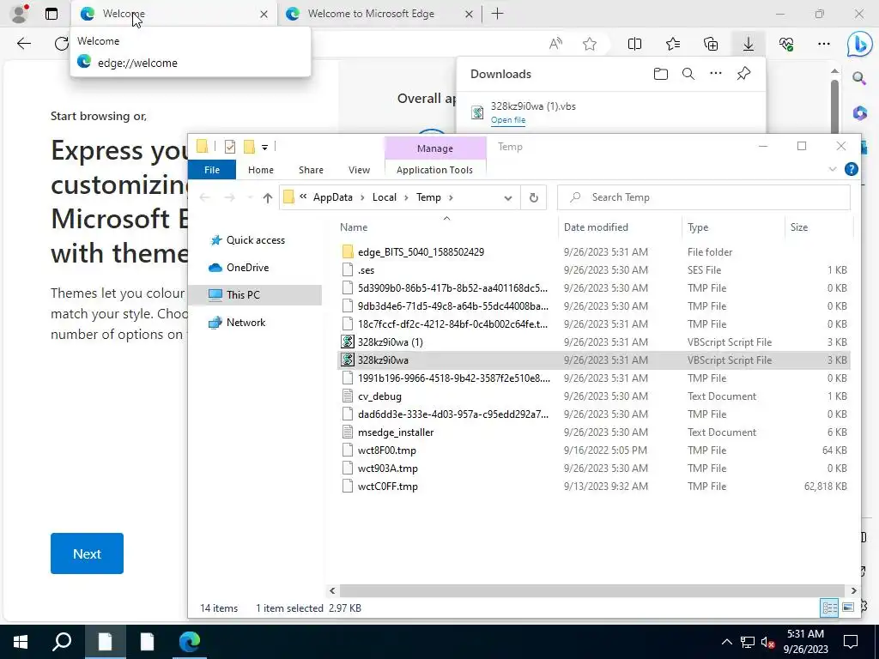
Task: Click Edge sidebar search icon
Action: (x=859, y=78)
